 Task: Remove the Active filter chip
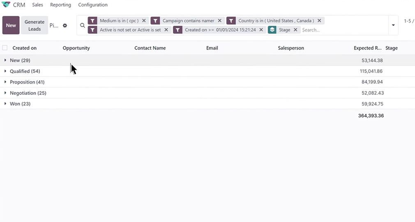pos(166,30)
